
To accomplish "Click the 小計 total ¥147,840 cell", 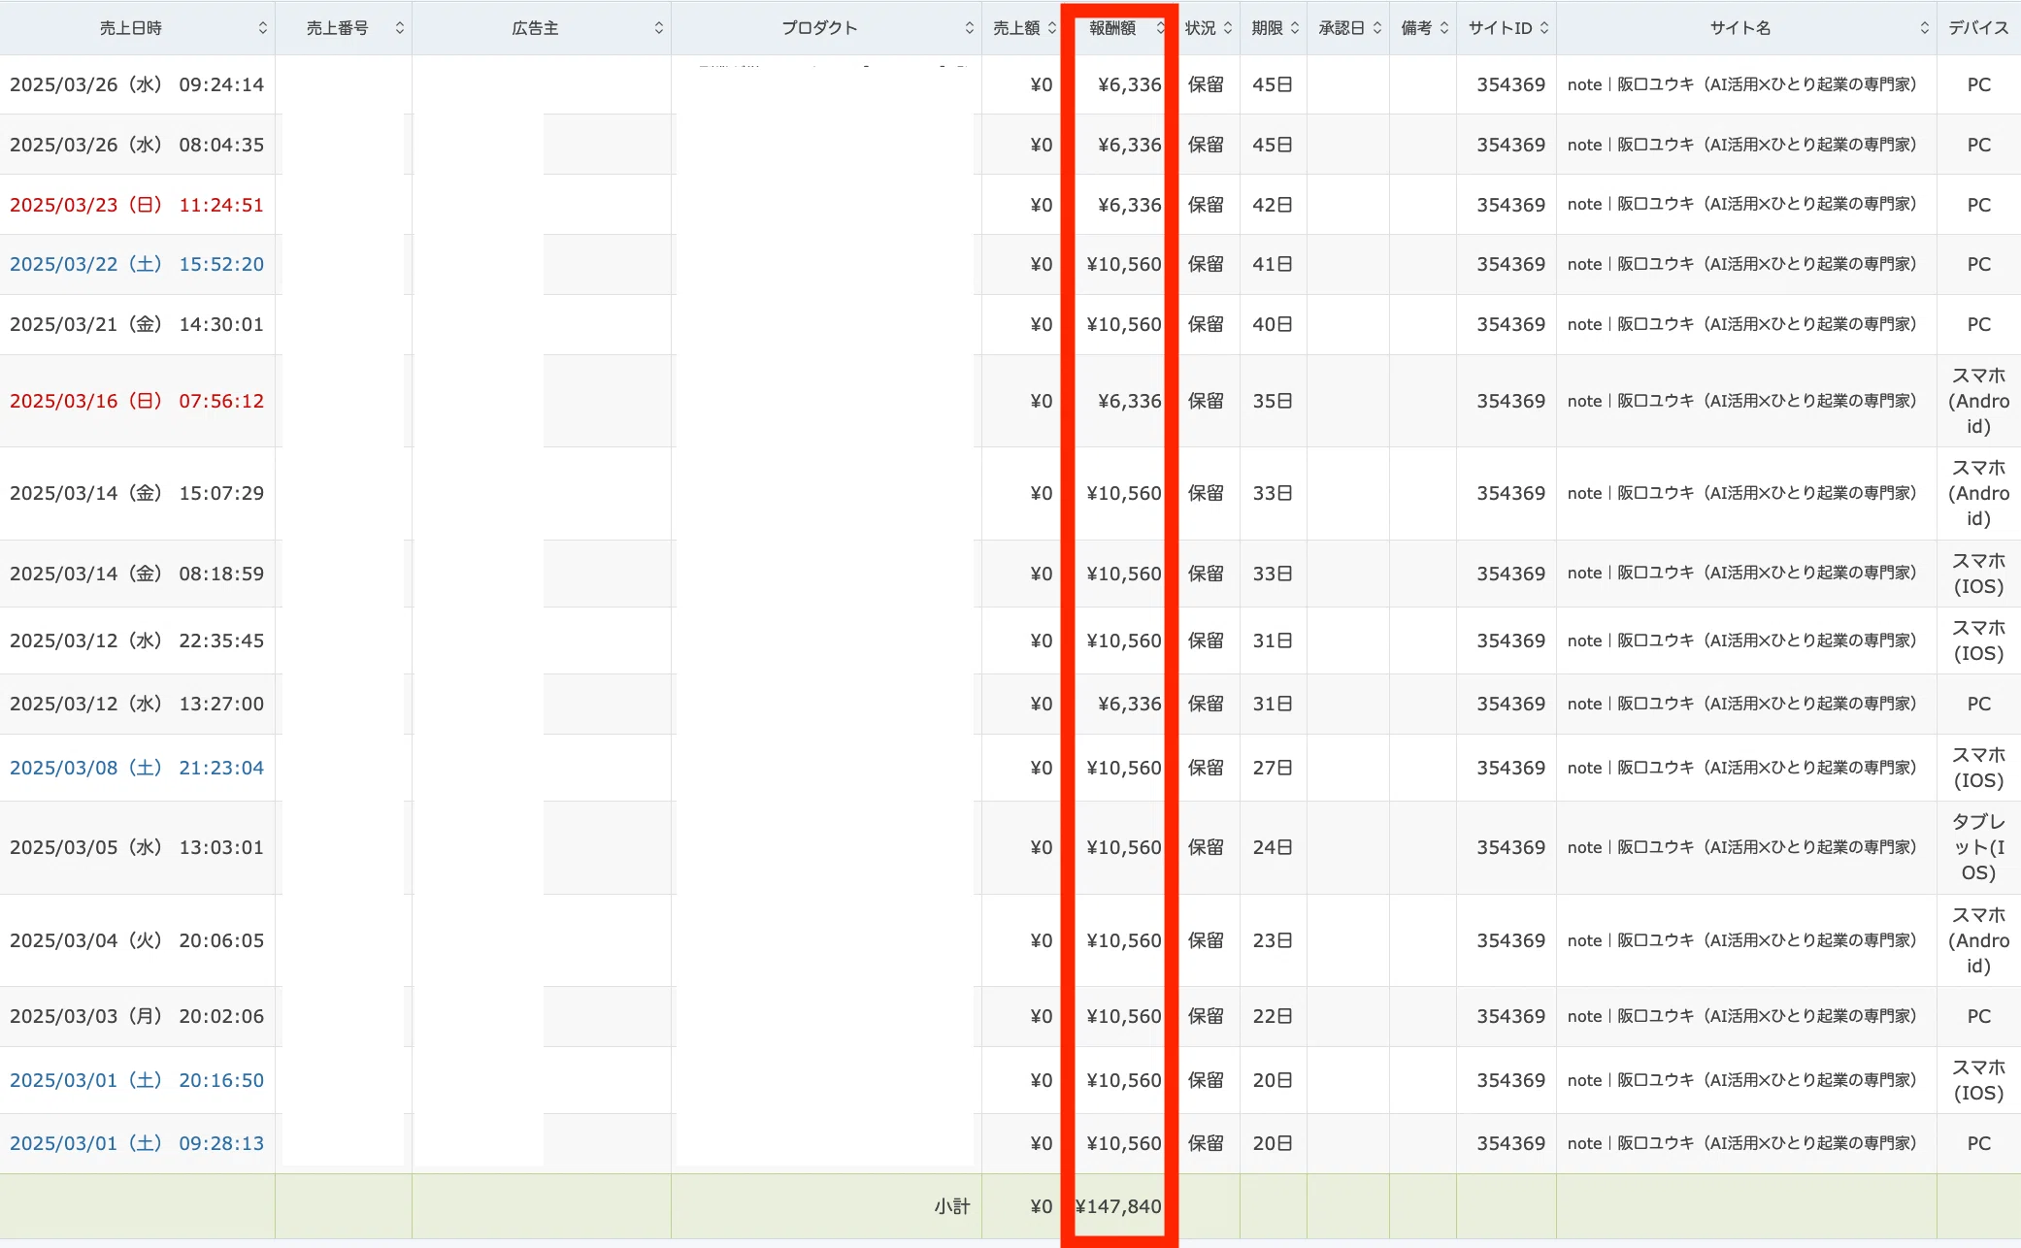I will 1118,1206.
